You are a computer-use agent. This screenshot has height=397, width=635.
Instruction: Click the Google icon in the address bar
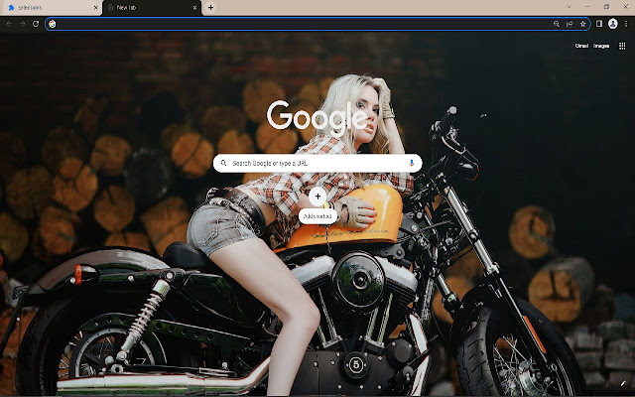coord(53,24)
